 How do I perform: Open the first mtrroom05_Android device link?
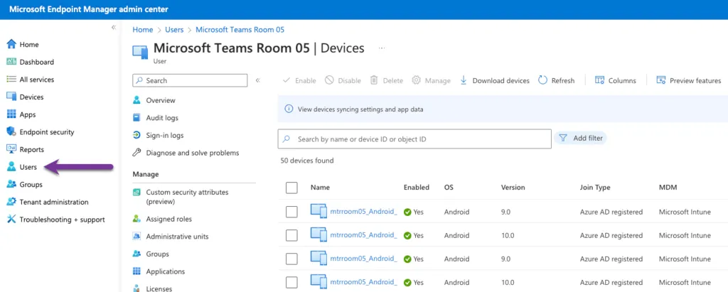point(363,211)
